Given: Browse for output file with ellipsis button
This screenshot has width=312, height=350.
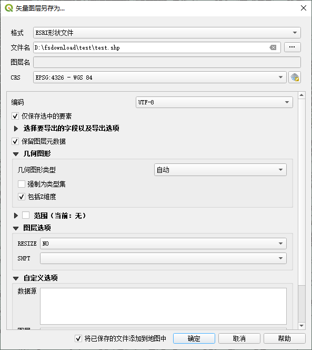Looking at the screenshot, I should (x=292, y=47).
